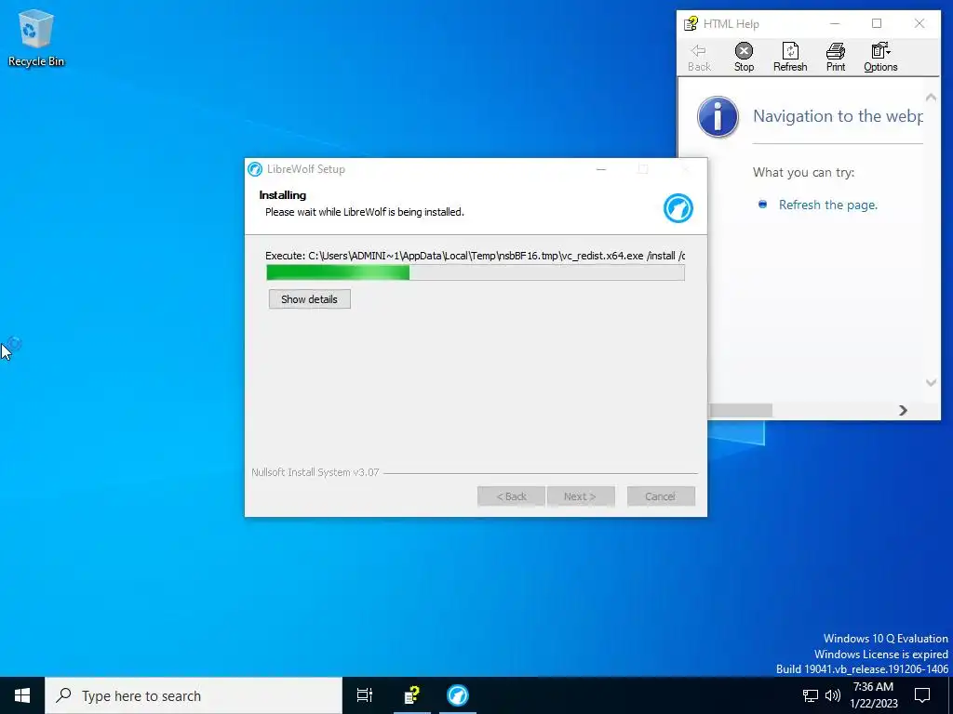Click the HTML Help title bar icon
953x714 pixels.
pos(691,23)
